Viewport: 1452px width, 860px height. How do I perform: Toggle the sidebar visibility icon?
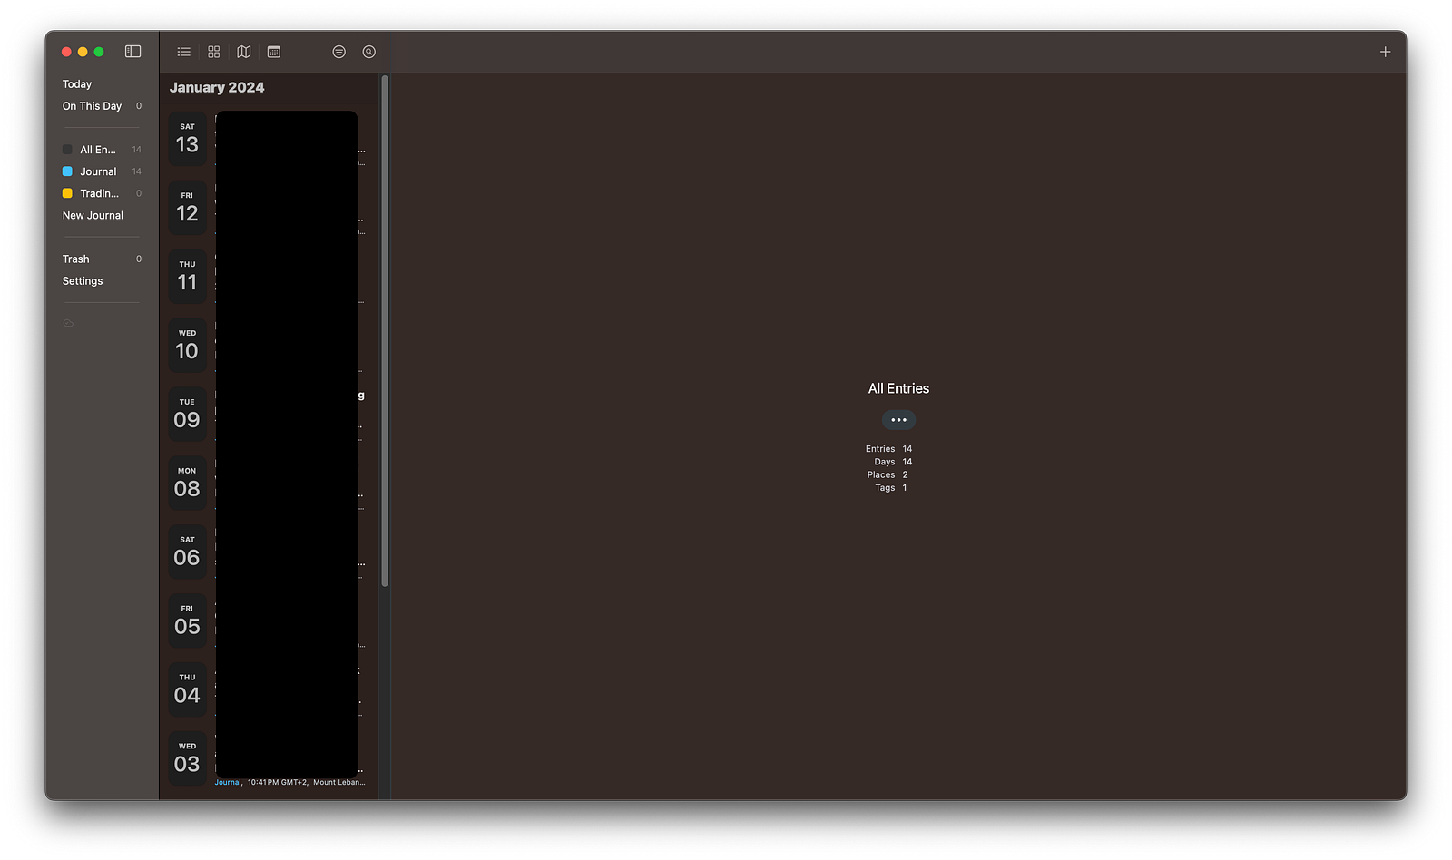point(132,52)
